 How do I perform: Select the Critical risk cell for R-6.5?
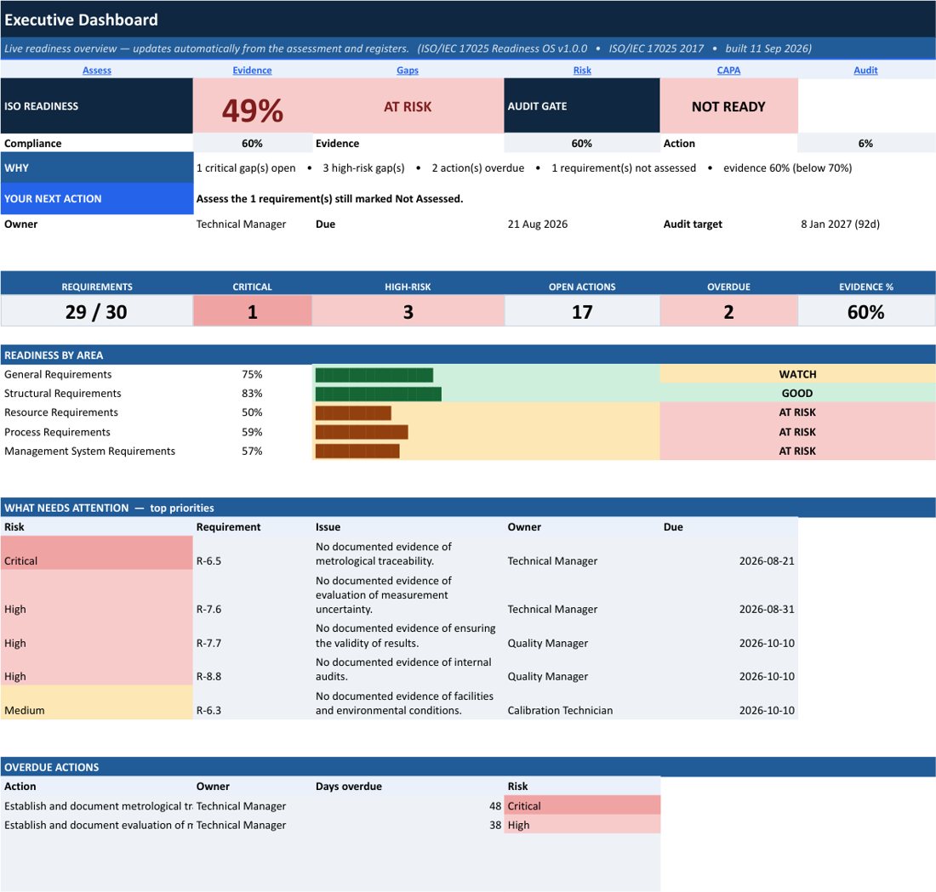tap(97, 553)
